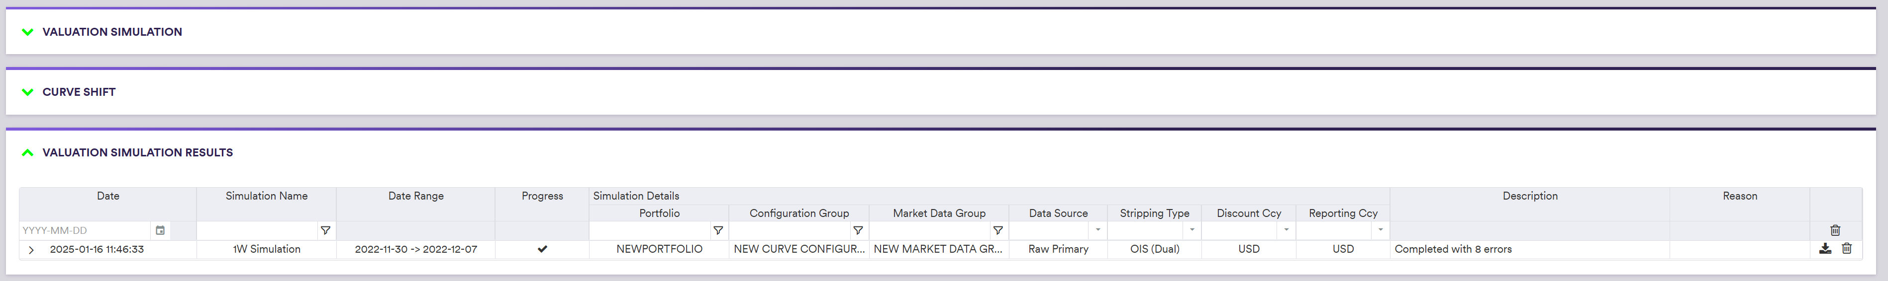This screenshot has height=281, width=1888.
Task: Expand the 2025-01-16 simulation row
Action: pos(31,250)
